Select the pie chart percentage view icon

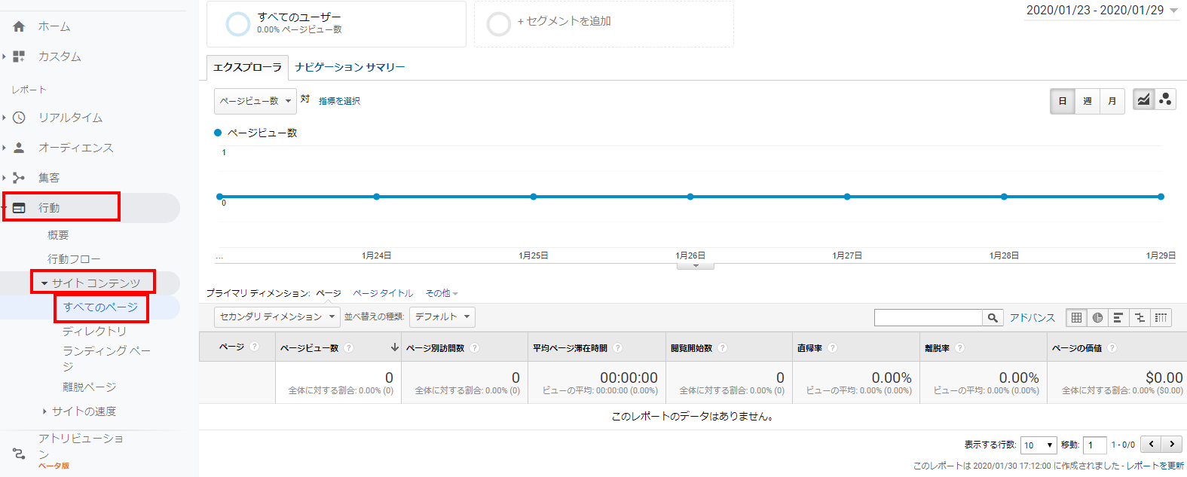click(x=1097, y=318)
